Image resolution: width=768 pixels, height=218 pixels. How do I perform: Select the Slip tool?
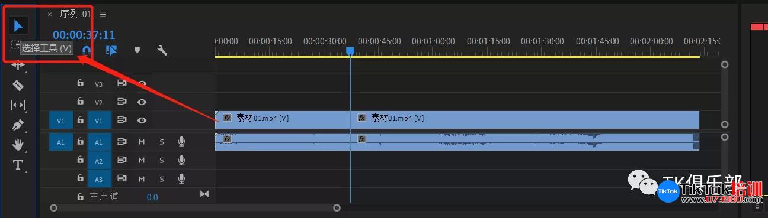(x=18, y=105)
